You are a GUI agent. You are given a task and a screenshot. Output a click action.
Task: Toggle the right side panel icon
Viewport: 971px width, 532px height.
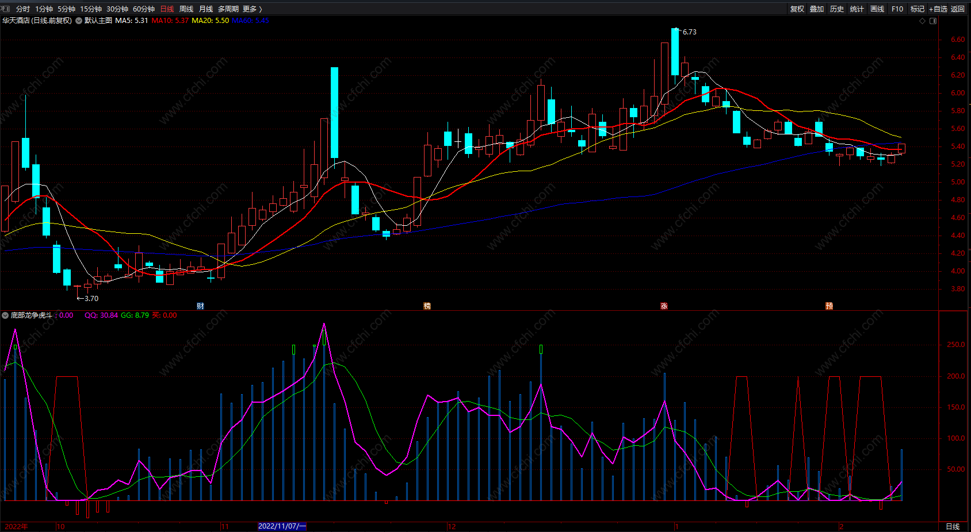tap(933, 21)
